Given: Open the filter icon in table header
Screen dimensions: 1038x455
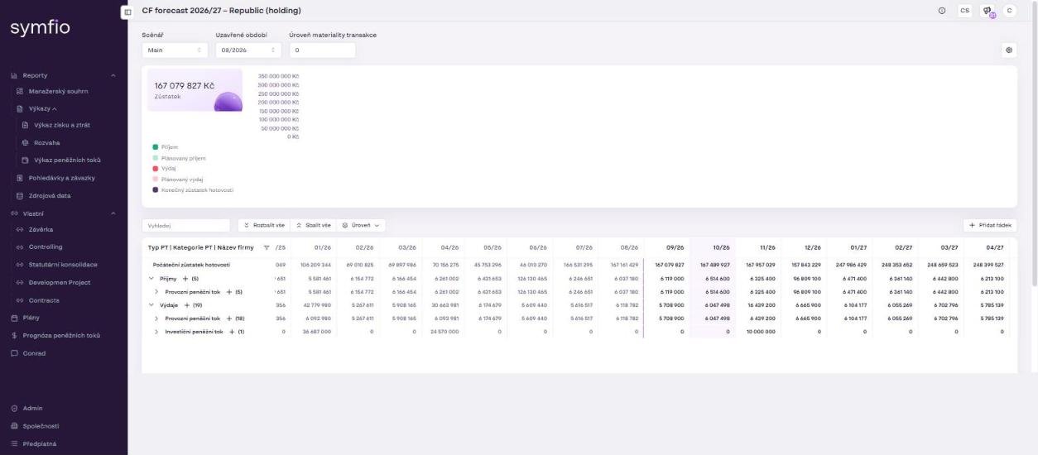Looking at the screenshot, I should [x=267, y=247].
